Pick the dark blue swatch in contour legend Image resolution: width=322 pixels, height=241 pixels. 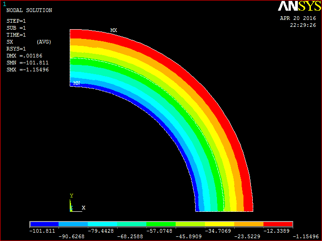click(x=44, y=224)
